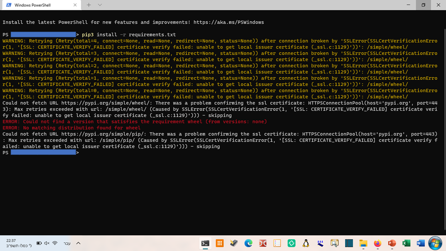Click the Linux penguin taskbar icon

pos(306,243)
